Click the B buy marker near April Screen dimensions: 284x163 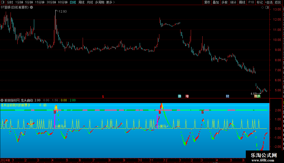tap(55, 112)
